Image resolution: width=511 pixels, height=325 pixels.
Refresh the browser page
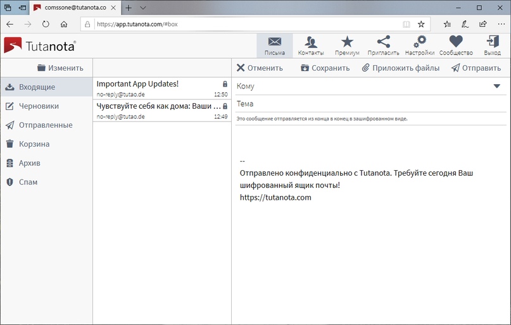point(46,24)
